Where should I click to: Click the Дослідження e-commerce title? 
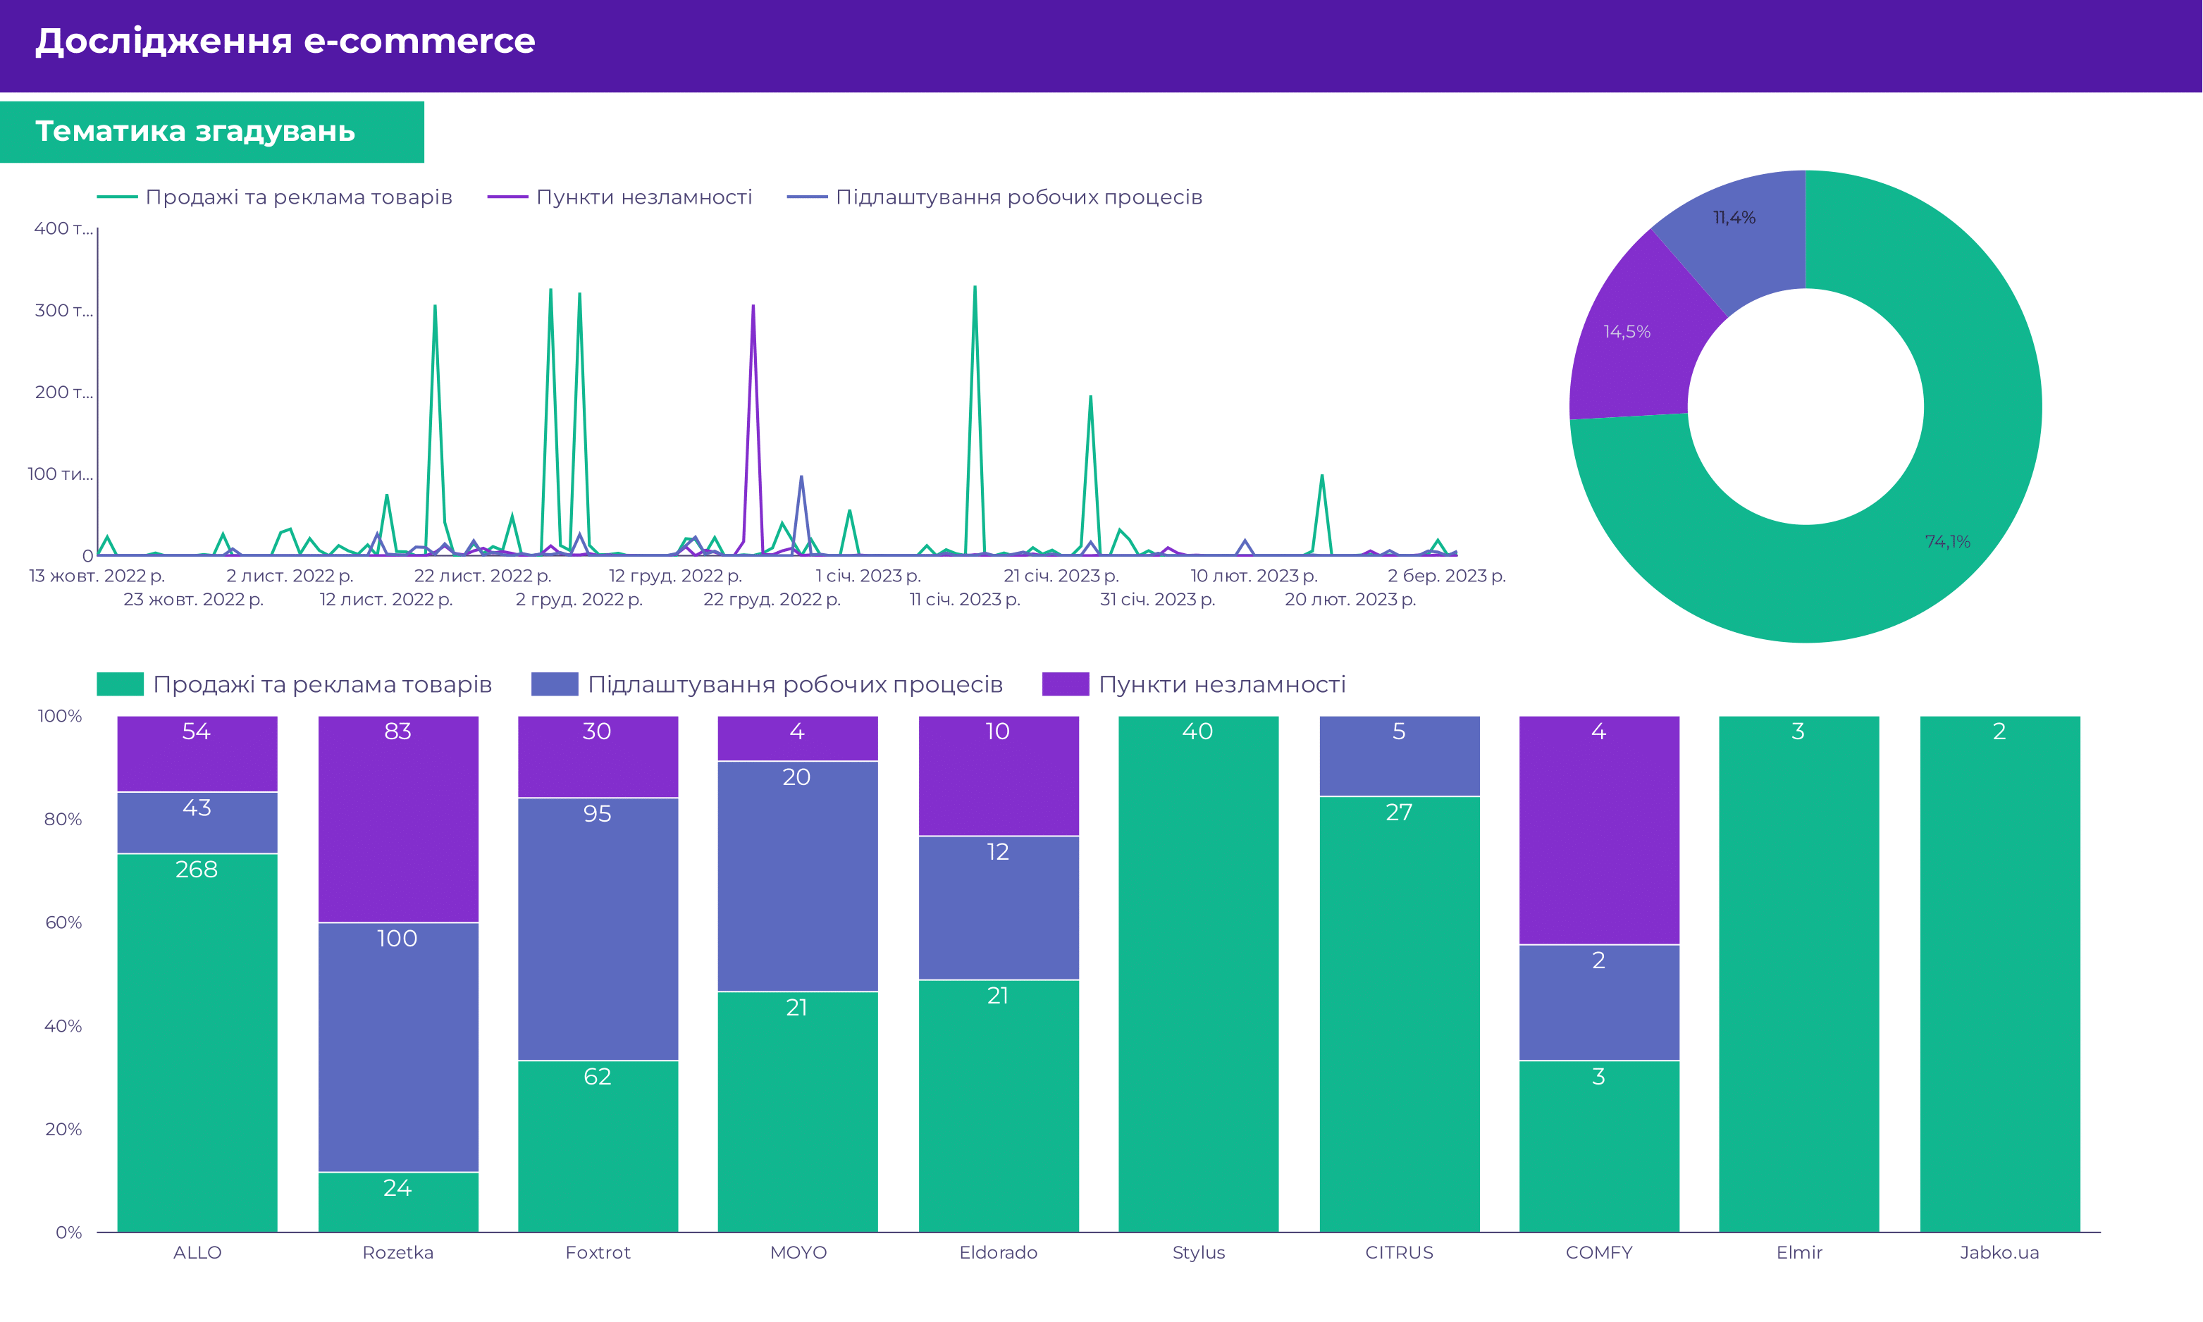(285, 41)
